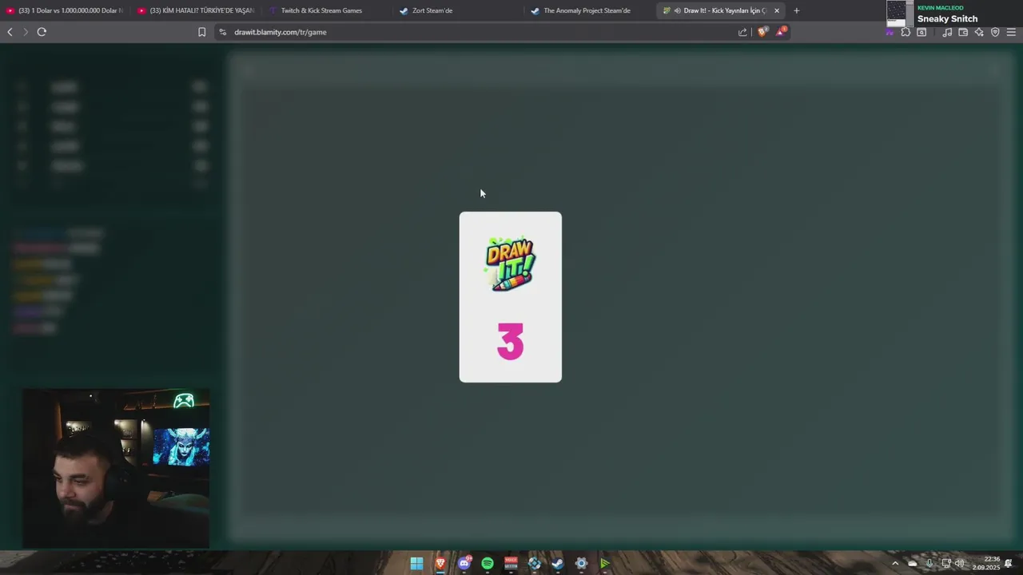This screenshot has height=575, width=1023.
Task: Click the browser forward arrow
Action: (x=25, y=32)
